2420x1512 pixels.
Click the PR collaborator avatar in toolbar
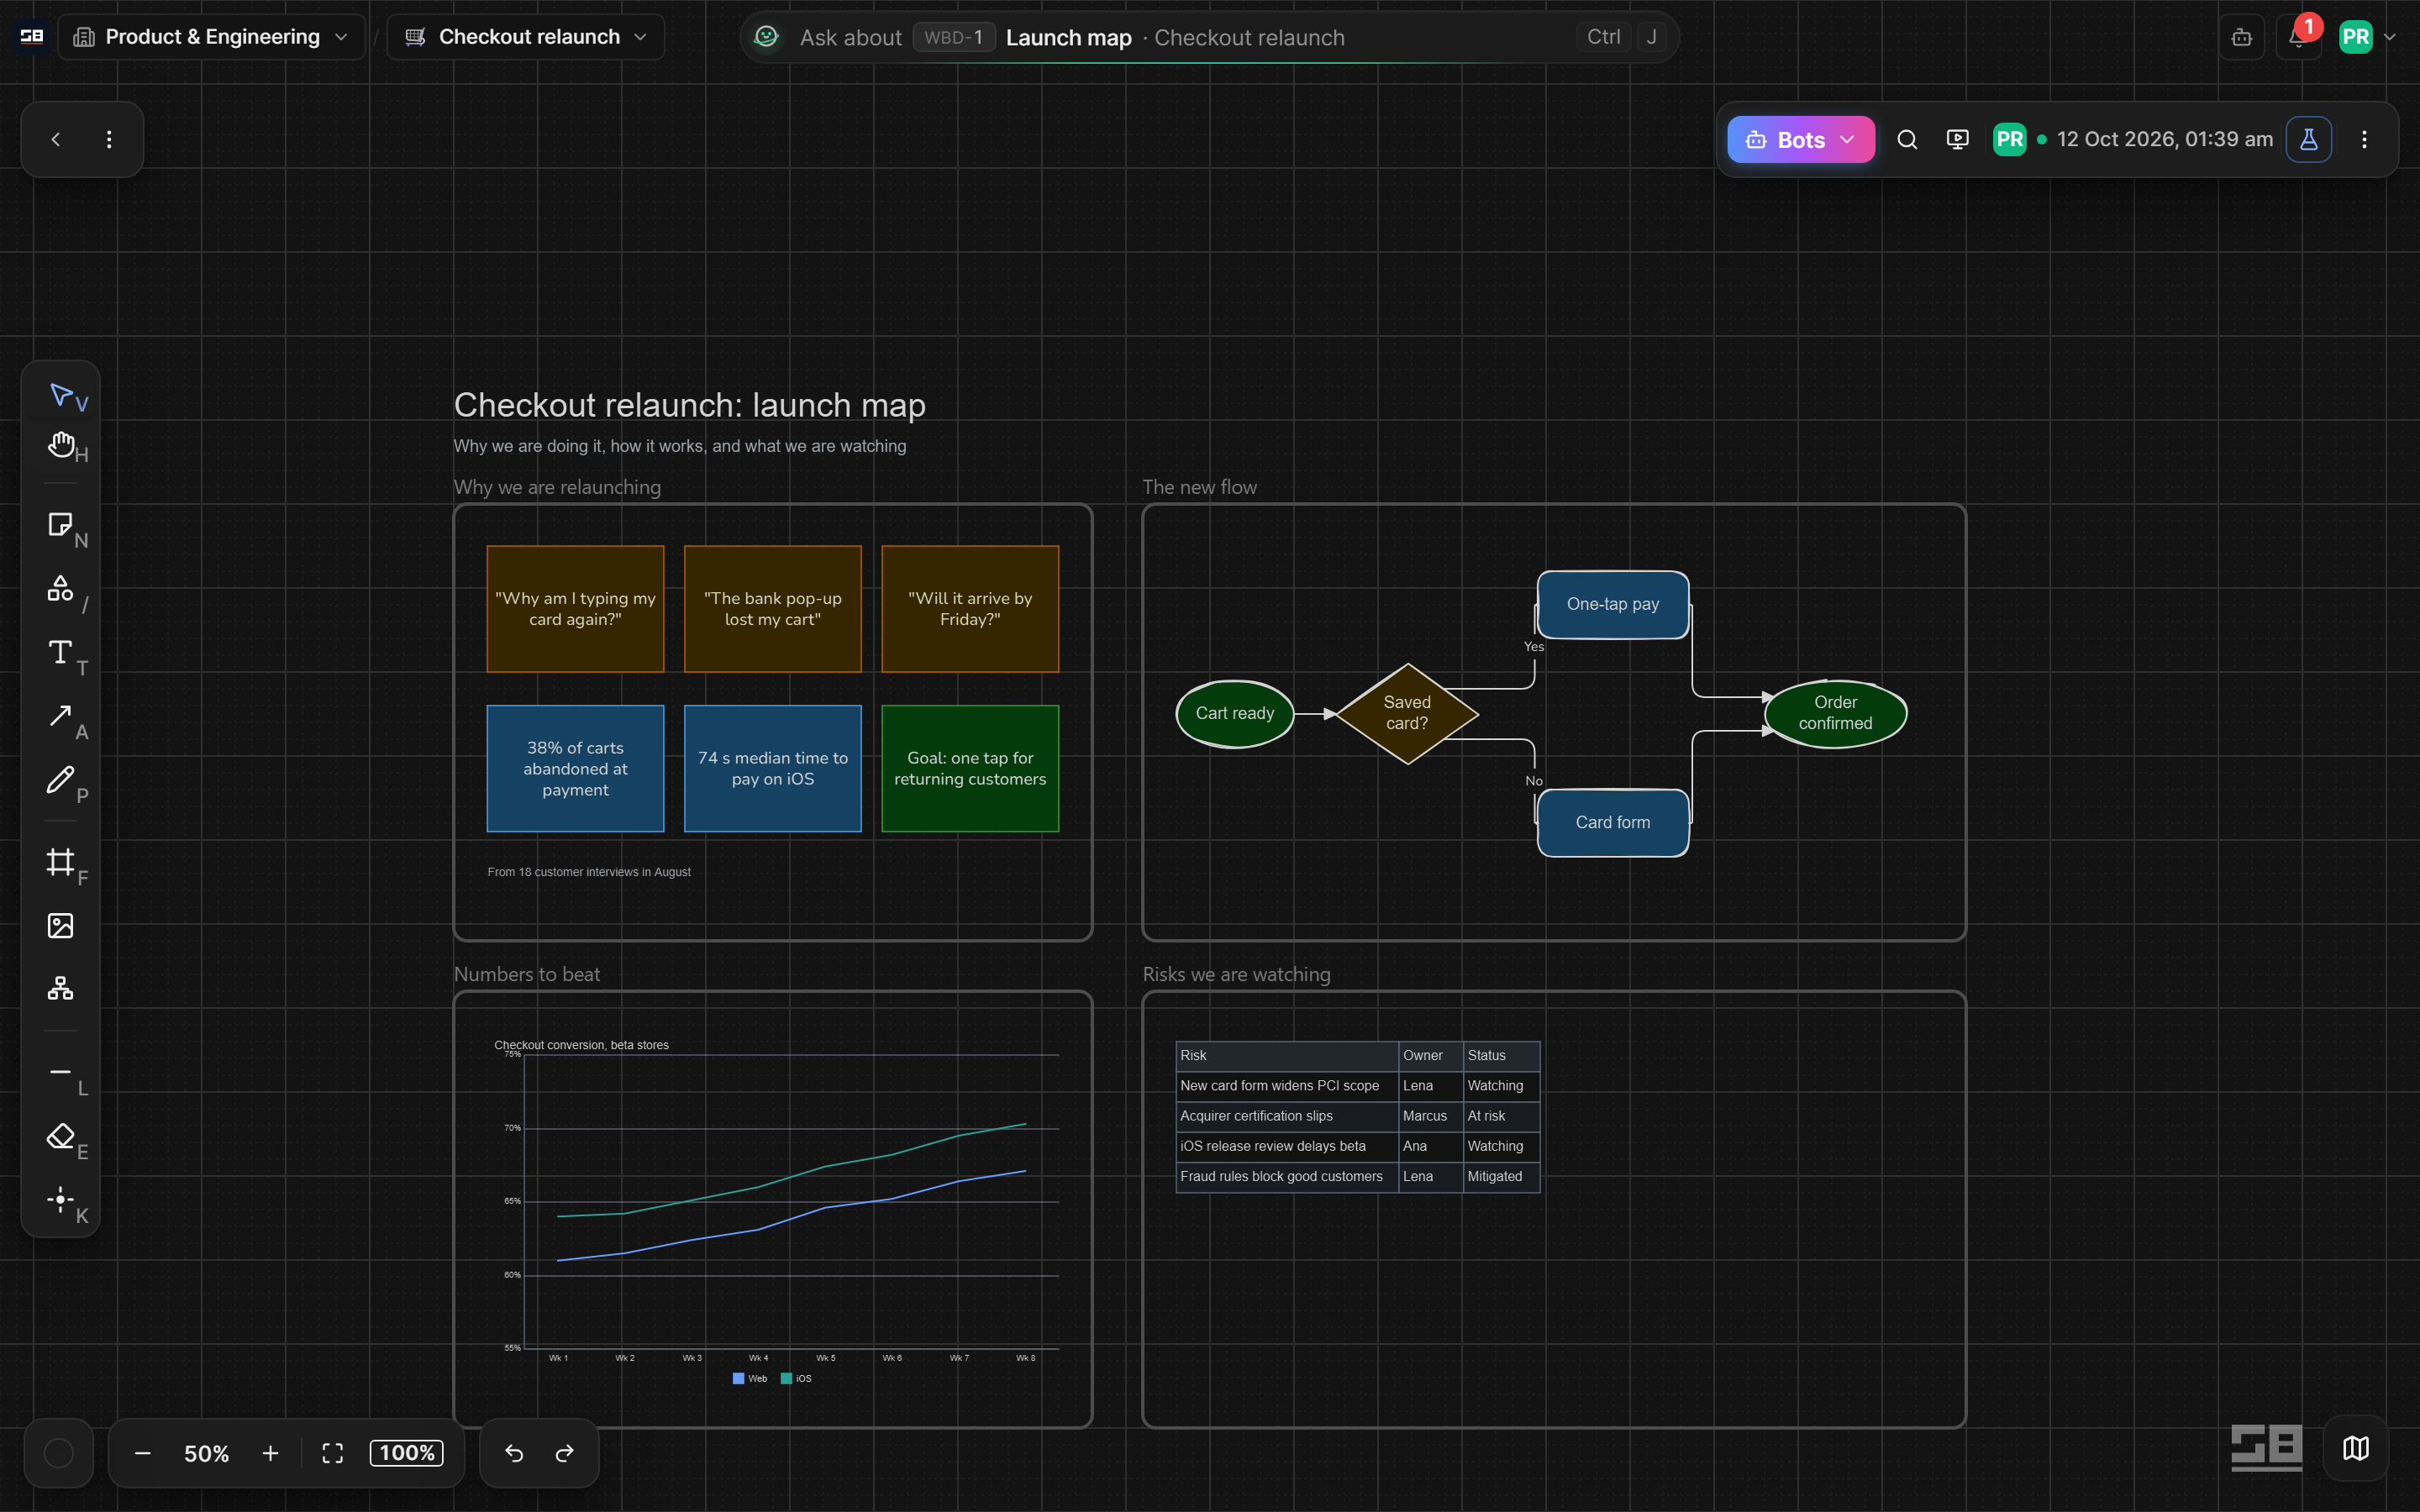pos(2009,139)
